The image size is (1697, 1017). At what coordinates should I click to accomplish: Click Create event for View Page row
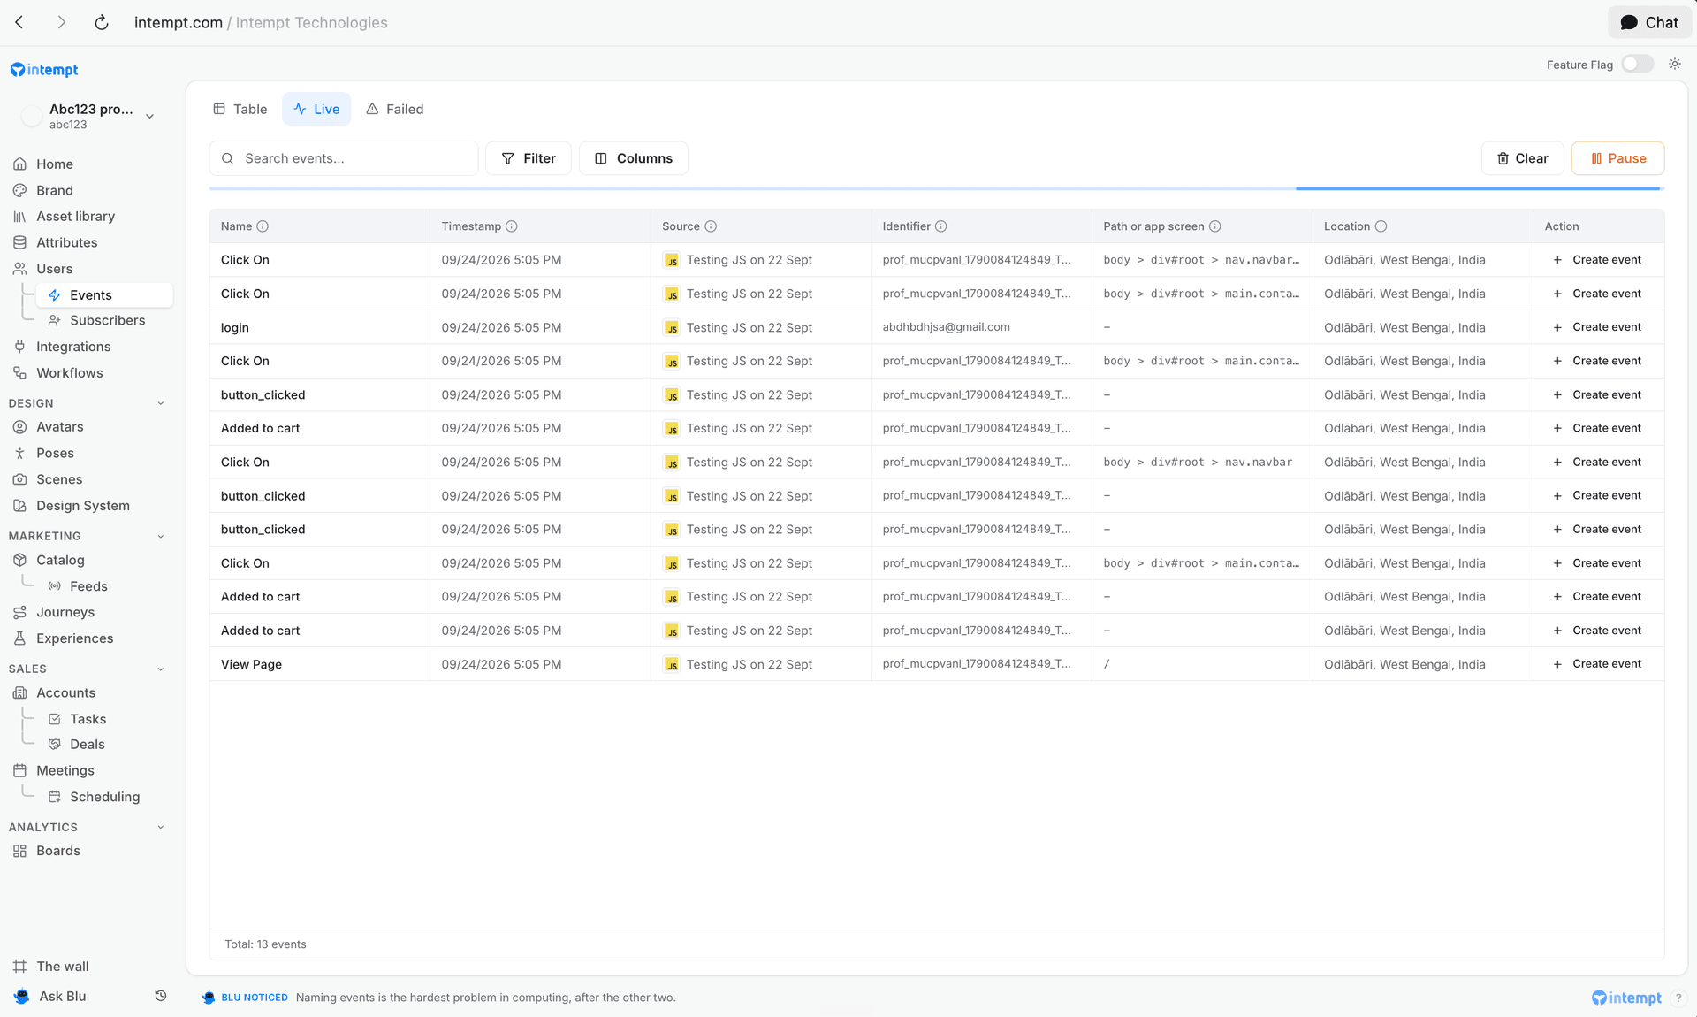click(x=1597, y=664)
